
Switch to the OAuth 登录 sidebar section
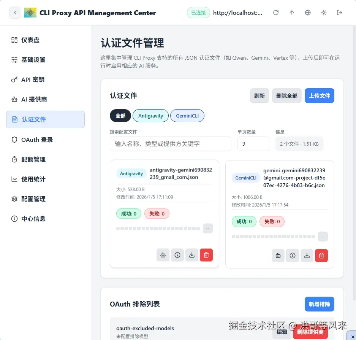point(36,140)
